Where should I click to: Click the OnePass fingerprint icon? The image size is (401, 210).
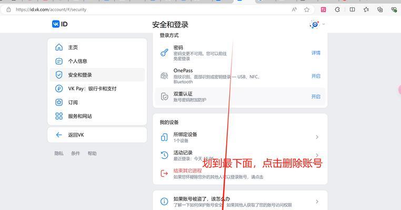[x=164, y=76]
